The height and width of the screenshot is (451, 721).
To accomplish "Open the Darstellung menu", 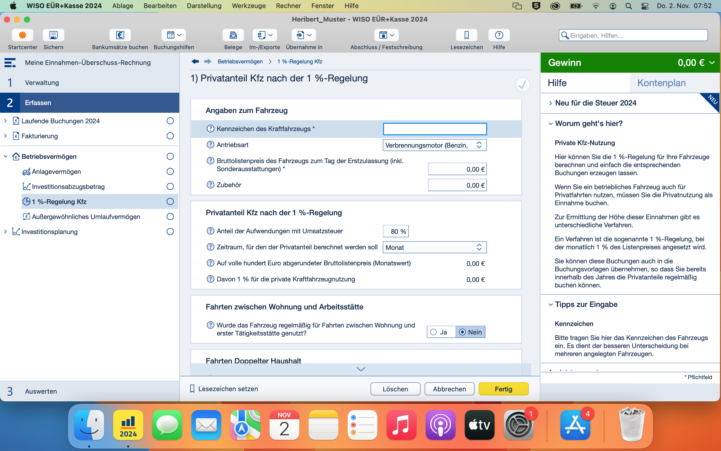I will (x=204, y=6).
